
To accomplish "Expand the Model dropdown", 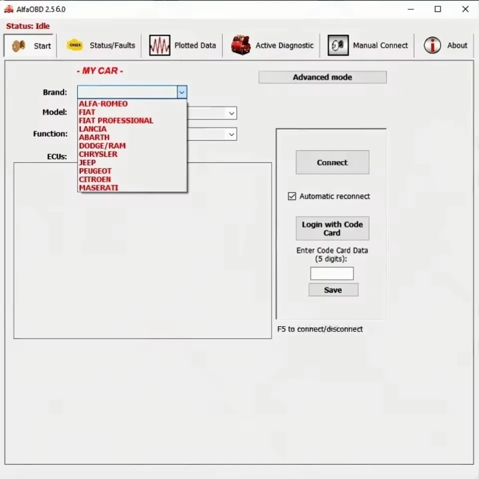I will [231, 113].
